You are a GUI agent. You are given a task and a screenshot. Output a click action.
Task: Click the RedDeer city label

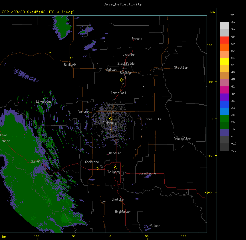126,73
